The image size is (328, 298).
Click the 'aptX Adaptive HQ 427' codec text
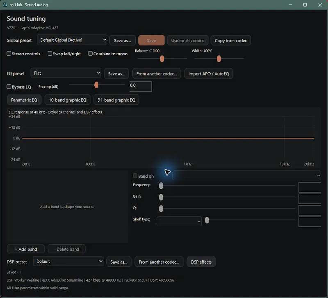(40, 28)
